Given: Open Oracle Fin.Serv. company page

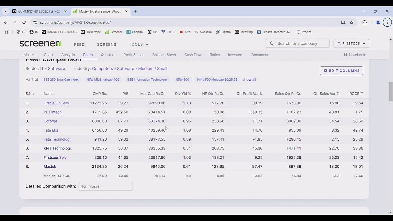Looking at the screenshot, I should pyautogui.click(x=57, y=103).
